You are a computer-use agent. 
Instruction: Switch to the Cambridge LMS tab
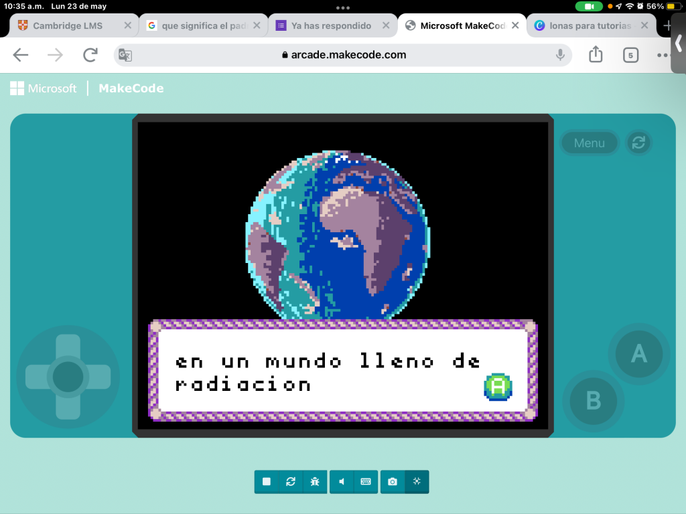pos(68,25)
